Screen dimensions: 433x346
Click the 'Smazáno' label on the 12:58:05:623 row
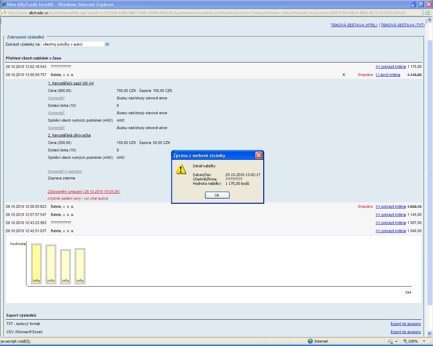[365, 207]
